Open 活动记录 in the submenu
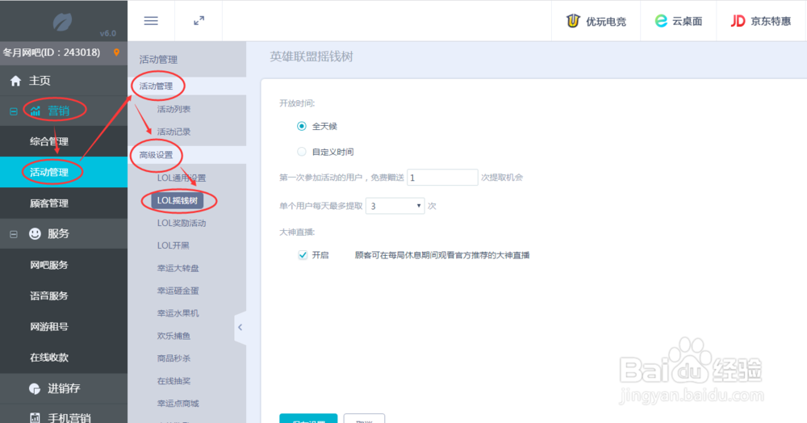Viewport: 807px width, 423px height. pos(174,132)
